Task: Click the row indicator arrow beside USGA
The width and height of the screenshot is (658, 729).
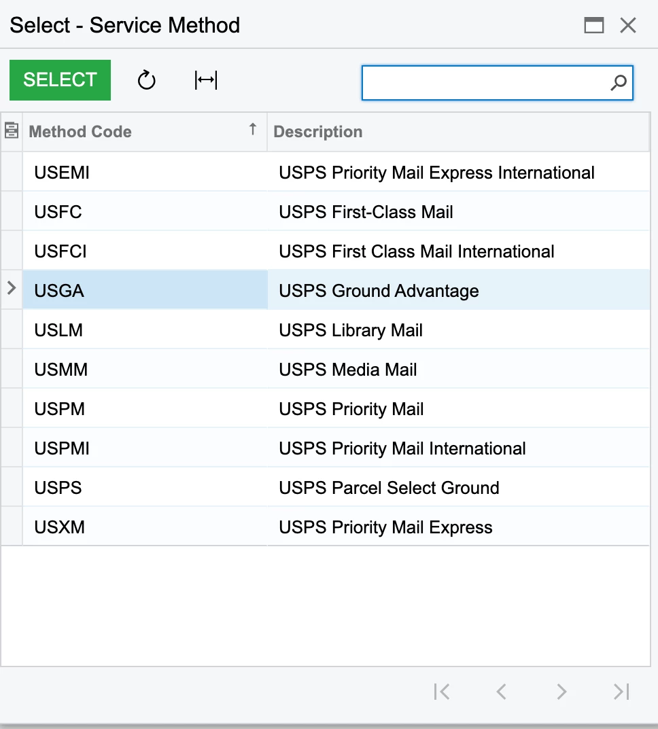Action: 12,288
